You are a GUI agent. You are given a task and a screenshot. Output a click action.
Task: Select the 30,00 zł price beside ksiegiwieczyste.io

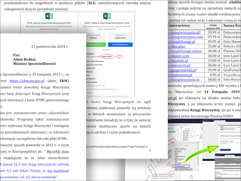(x=214, y=80)
